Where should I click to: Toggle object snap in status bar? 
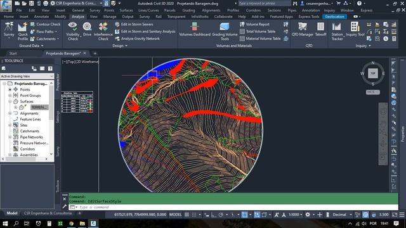click(244, 215)
